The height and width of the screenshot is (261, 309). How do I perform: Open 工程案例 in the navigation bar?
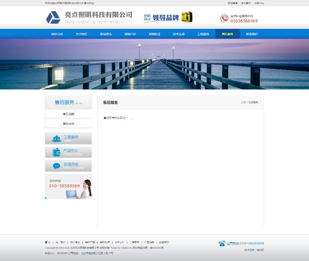coord(203,34)
